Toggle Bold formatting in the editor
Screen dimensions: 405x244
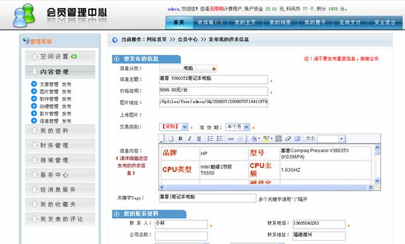180,139
